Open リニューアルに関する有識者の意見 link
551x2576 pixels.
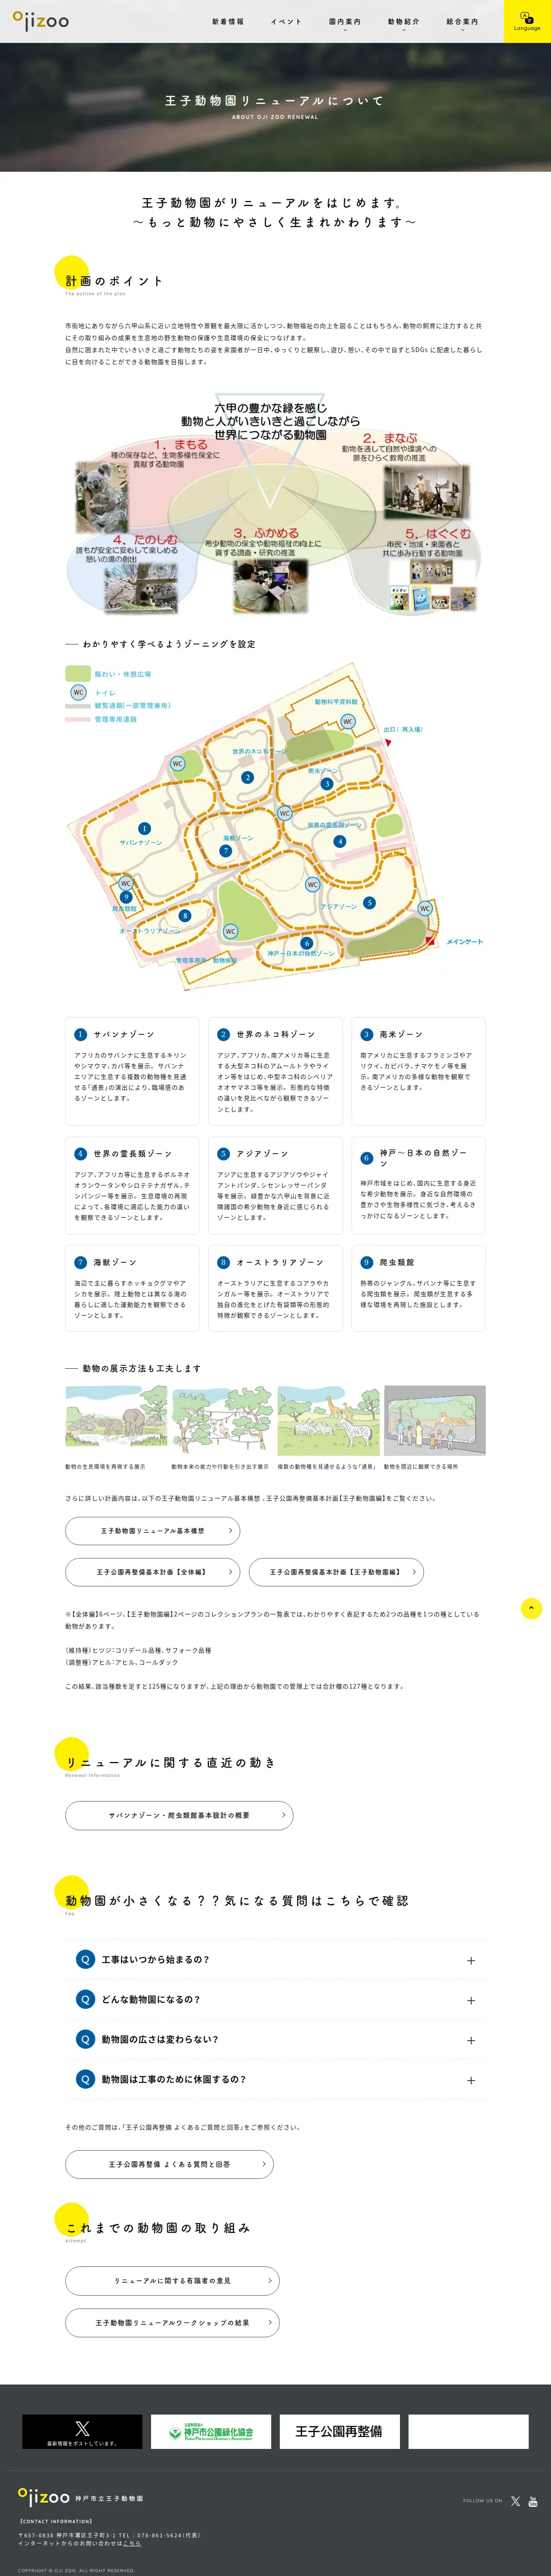click(172, 2280)
